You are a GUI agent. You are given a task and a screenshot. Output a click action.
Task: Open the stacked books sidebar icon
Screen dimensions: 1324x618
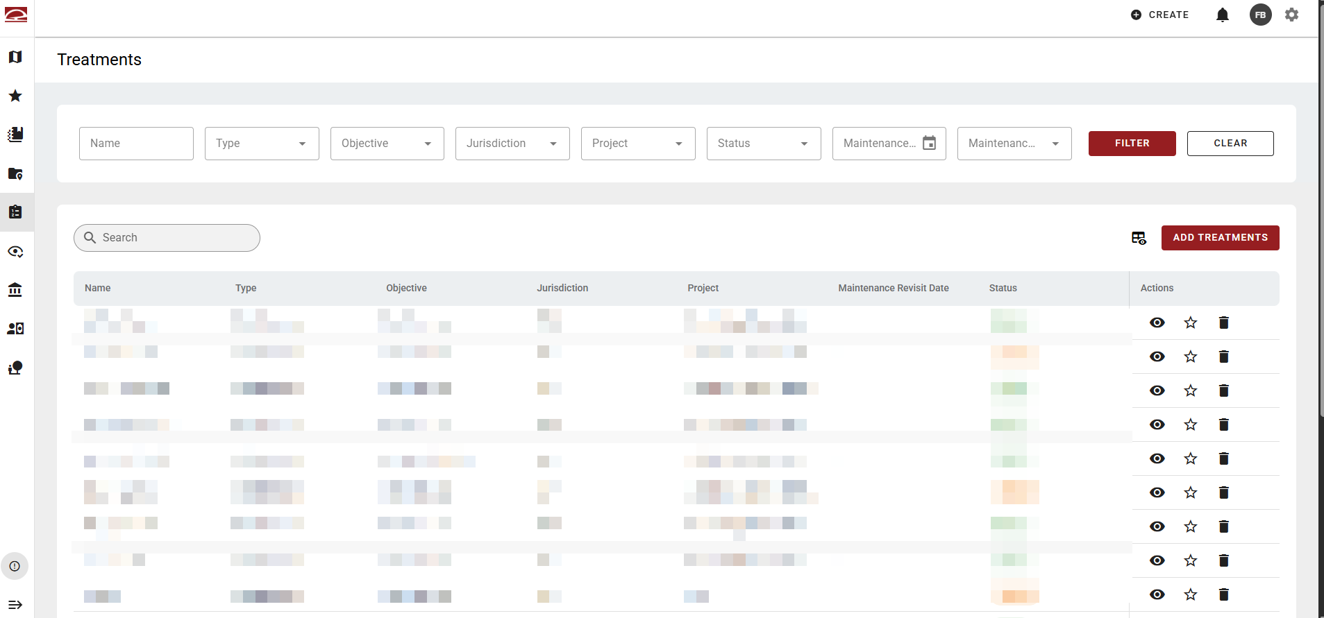pyautogui.click(x=15, y=135)
